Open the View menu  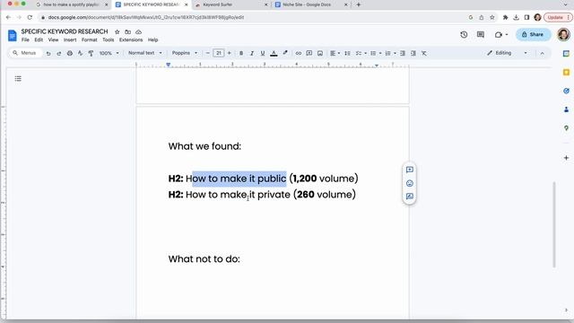click(x=53, y=39)
